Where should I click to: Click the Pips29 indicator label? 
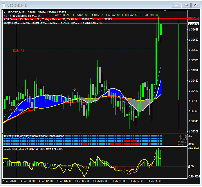coord(34,136)
